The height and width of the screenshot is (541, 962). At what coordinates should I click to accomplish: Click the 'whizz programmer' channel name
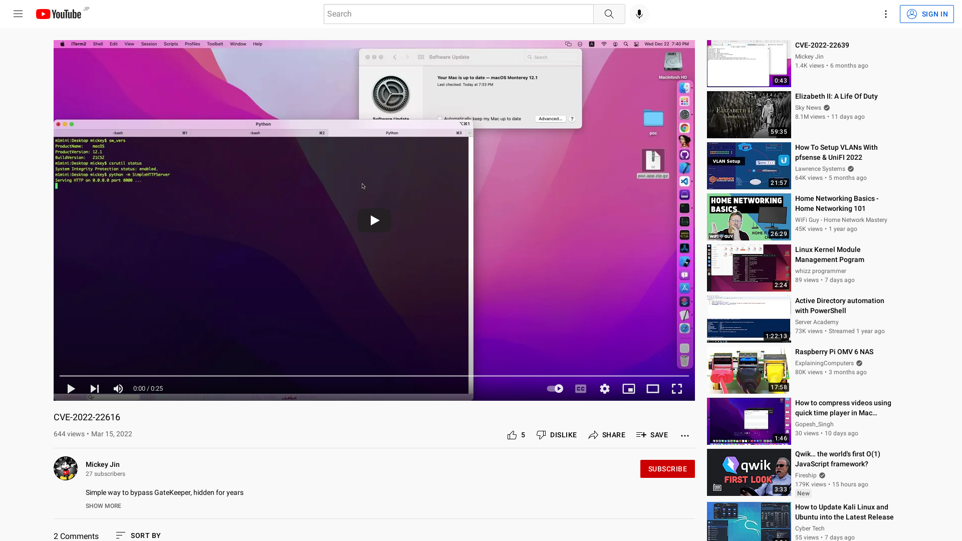(820, 271)
